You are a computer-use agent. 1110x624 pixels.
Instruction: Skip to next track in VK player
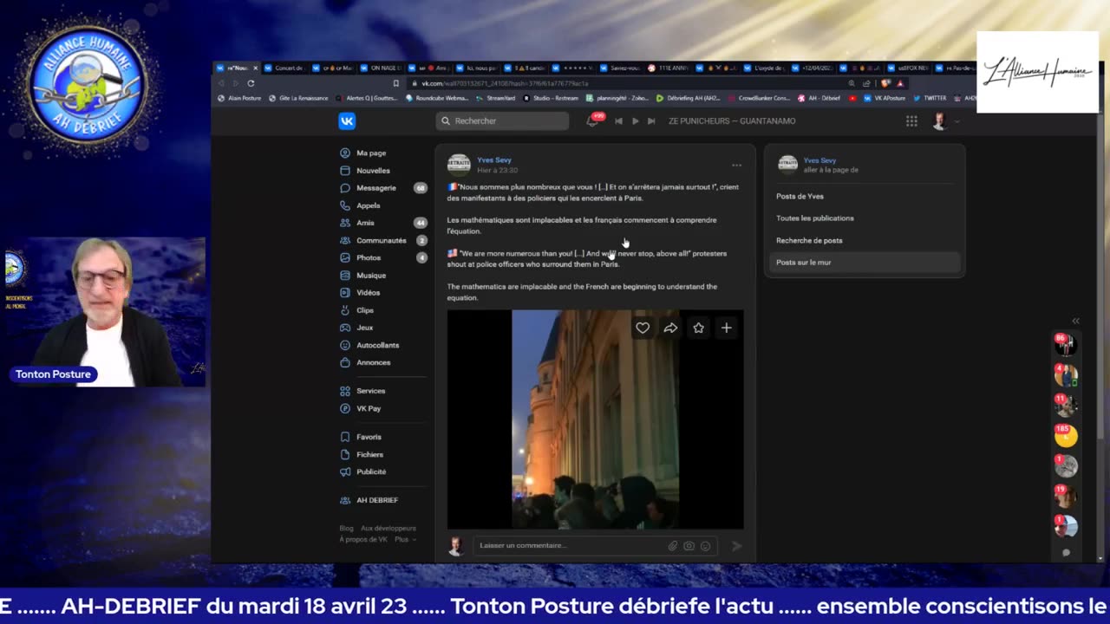pyautogui.click(x=651, y=121)
